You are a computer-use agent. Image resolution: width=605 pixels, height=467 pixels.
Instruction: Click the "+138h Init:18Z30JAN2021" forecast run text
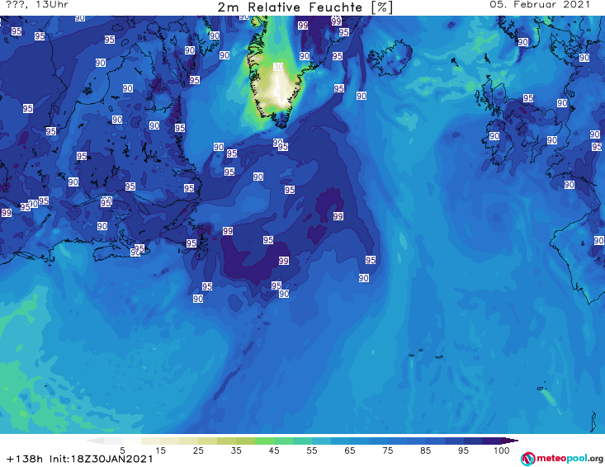point(79,459)
